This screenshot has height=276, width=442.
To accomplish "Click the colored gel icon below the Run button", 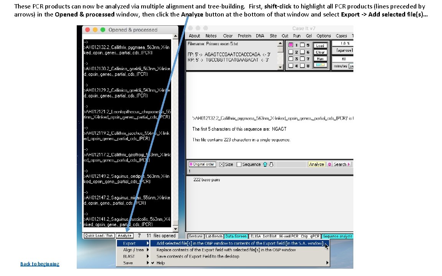I will (320, 65).
